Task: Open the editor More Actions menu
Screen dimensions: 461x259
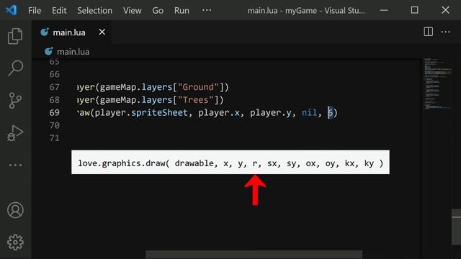Action: click(445, 32)
